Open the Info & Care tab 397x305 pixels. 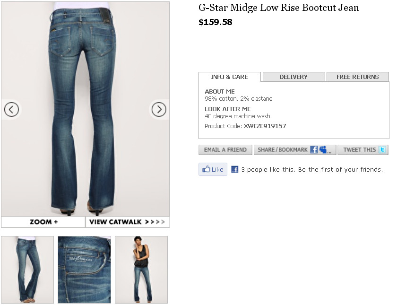point(229,77)
